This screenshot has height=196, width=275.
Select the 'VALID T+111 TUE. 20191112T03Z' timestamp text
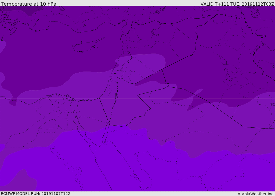237,4
